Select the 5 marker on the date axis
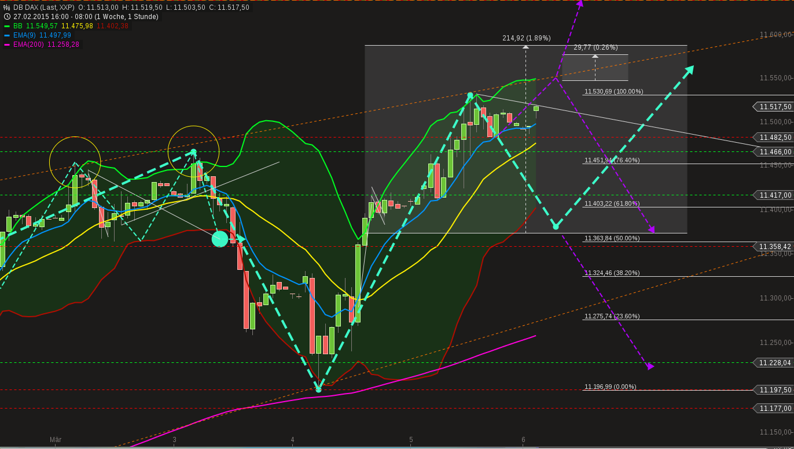The width and height of the screenshot is (794, 449). click(x=411, y=440)
